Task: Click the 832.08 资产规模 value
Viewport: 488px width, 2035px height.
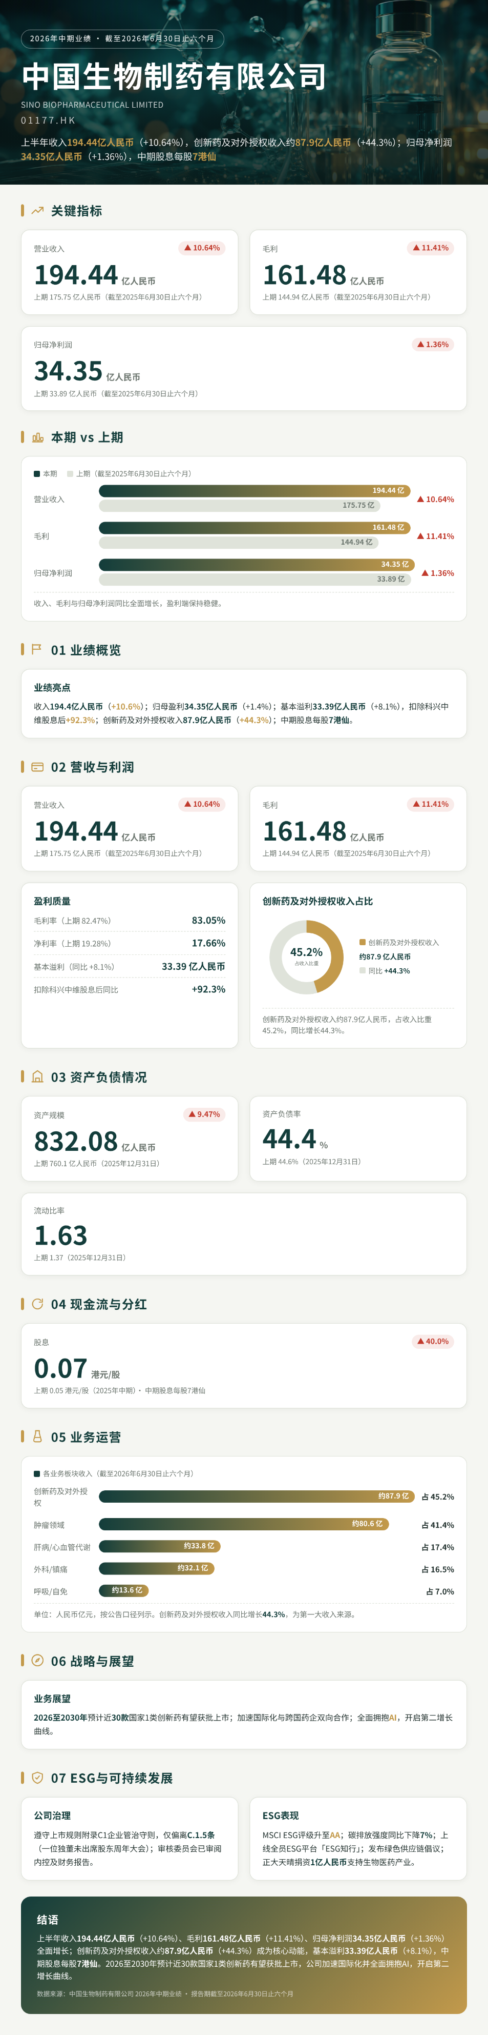Action: click(76, 1142)
